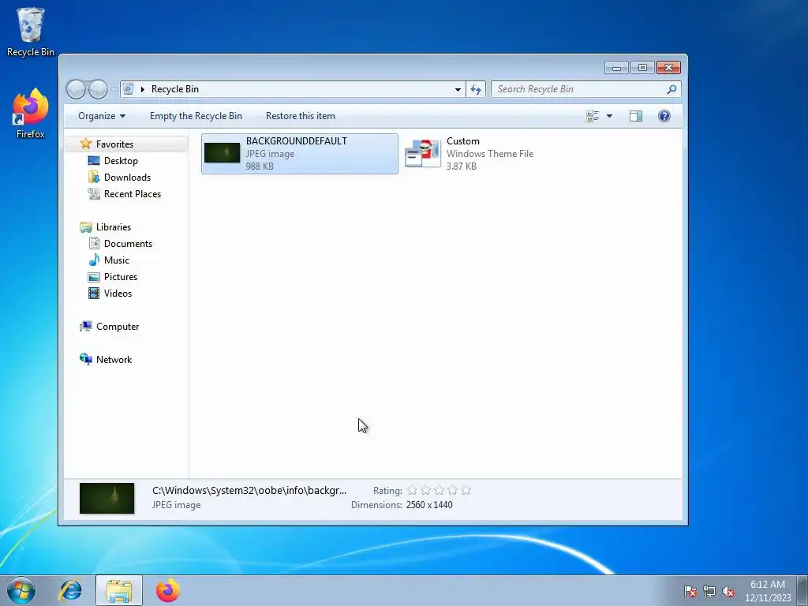Image resolution: width=808 pixels, height=606 pixels.
Task: Select the BACKGROUNDDEFAULT image thumbnail
Action: tap(222, 153)
